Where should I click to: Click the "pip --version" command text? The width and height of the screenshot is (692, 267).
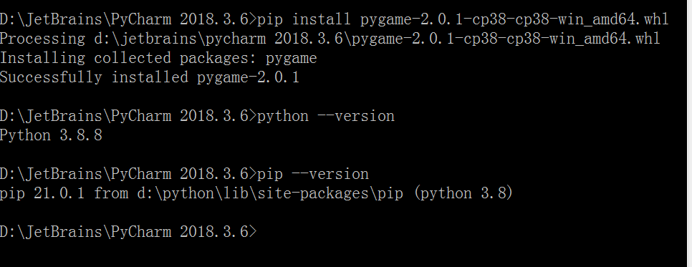313,174
